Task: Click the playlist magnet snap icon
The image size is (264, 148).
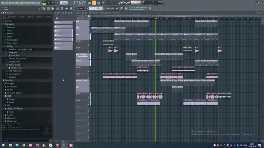Action: [x=59, y=13]
